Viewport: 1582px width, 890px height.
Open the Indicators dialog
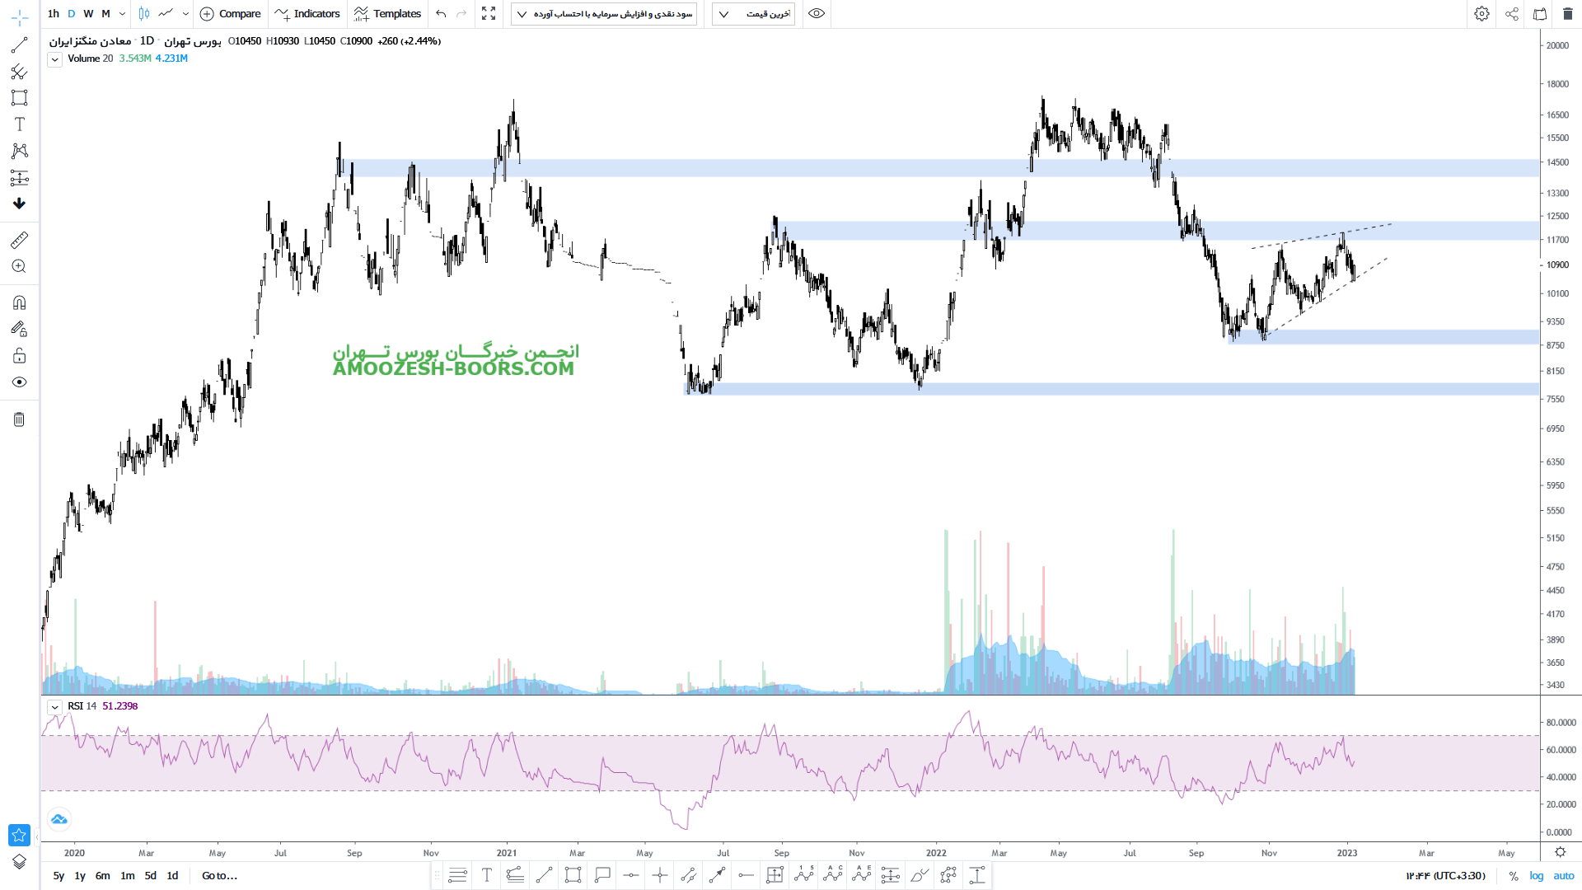click(307, 14)
